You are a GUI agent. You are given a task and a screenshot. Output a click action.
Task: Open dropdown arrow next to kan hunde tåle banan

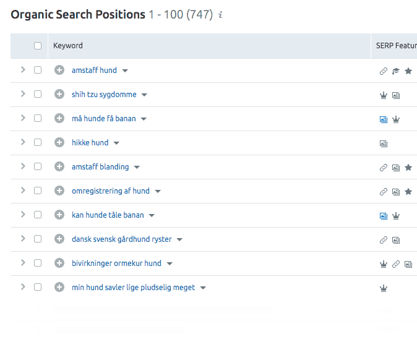(152, 215)
